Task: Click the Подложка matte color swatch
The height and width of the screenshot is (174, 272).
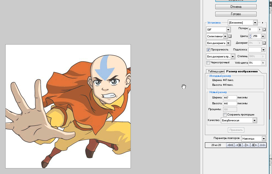Action: (255, 50)
